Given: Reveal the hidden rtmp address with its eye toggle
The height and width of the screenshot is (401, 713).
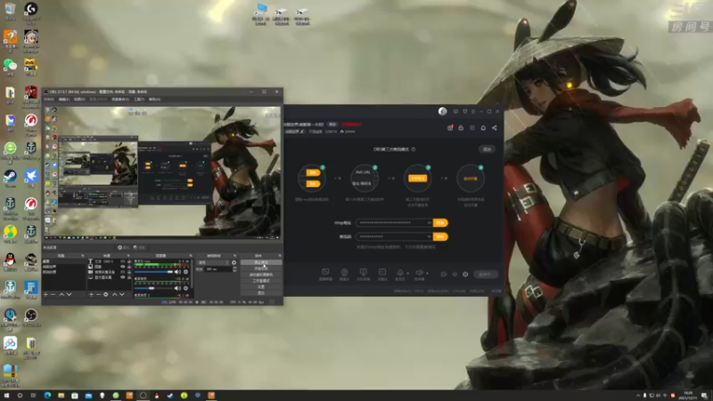Looking at the screenshot, I should 429,223.
